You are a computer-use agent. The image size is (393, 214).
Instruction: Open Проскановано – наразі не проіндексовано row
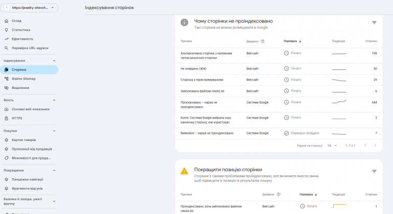click(x=279, y=105)
